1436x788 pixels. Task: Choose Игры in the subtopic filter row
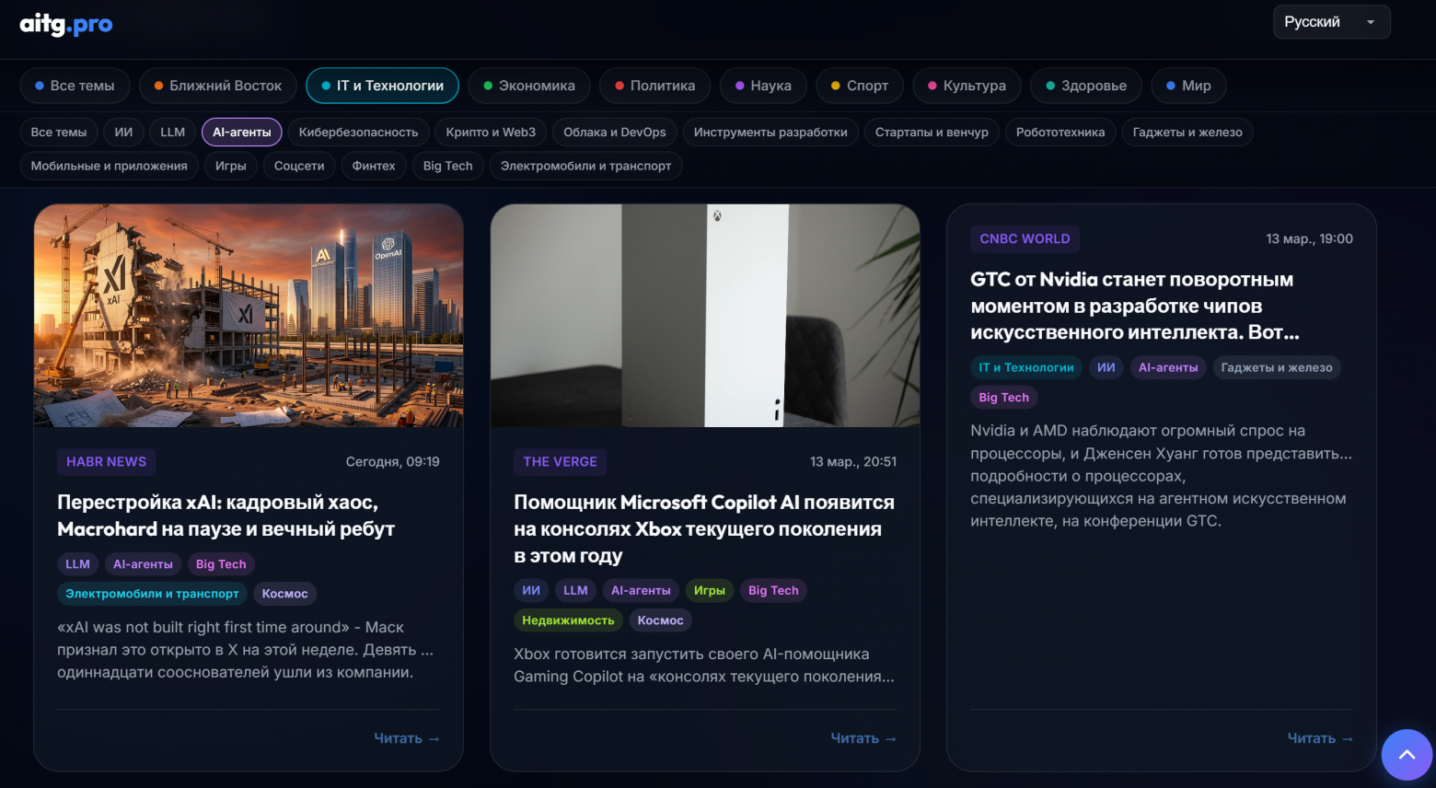coord(231,166)
